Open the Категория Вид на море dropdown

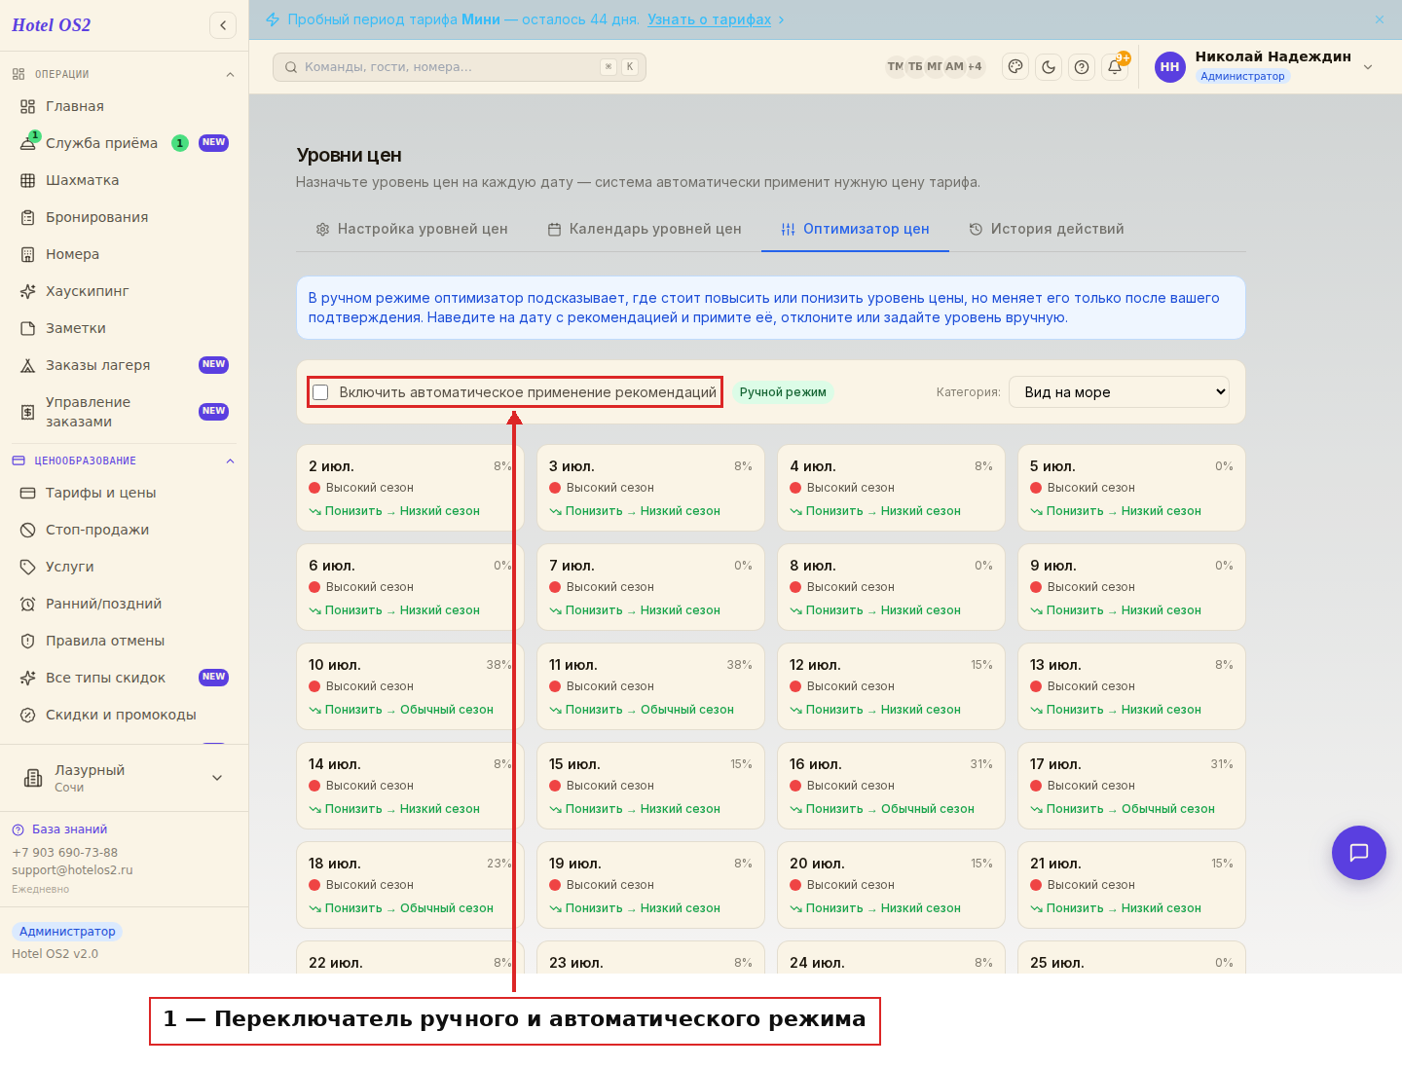[x=1119, y=392]
